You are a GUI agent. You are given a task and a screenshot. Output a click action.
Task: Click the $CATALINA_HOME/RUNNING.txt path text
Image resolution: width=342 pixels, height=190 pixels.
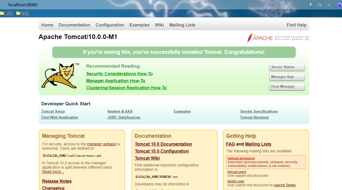point(156,177)
